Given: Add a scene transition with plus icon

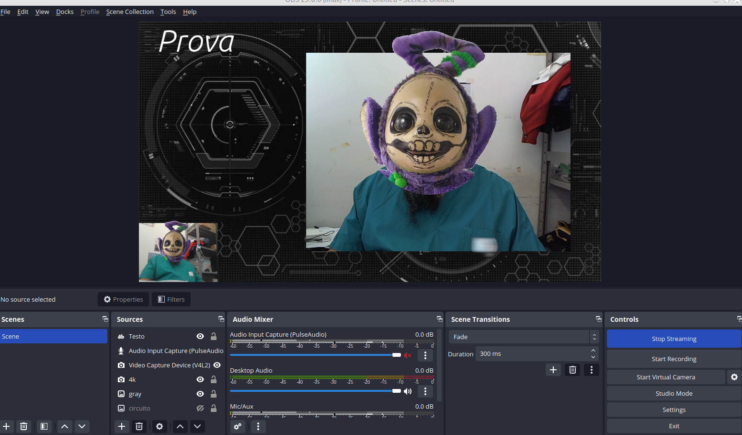Looking at the screenshot, I should tap(553, 370).
